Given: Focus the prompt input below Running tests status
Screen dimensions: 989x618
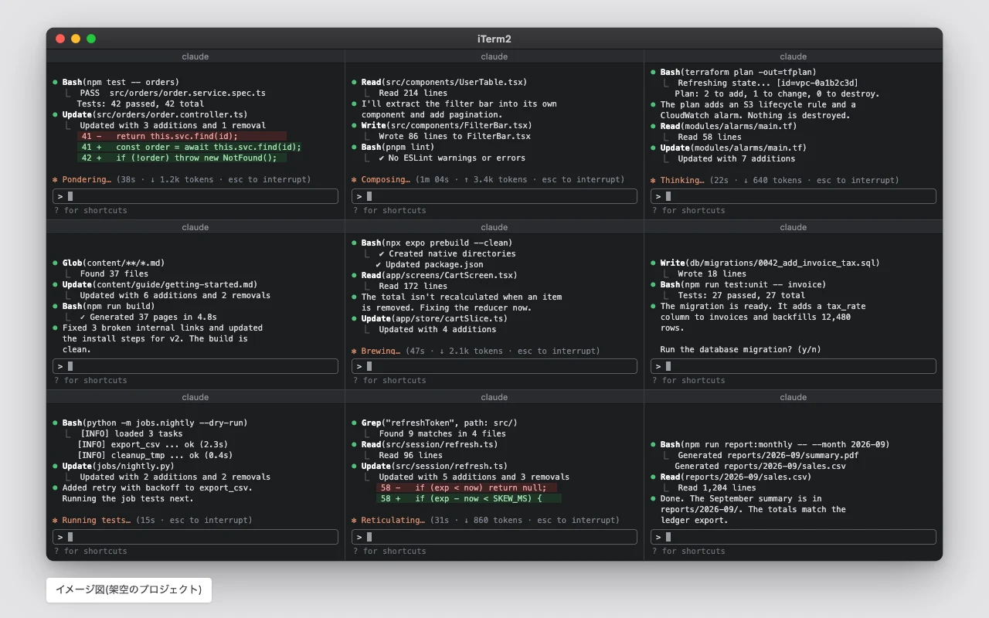Looking at the screenshot, I should [195, 537].
